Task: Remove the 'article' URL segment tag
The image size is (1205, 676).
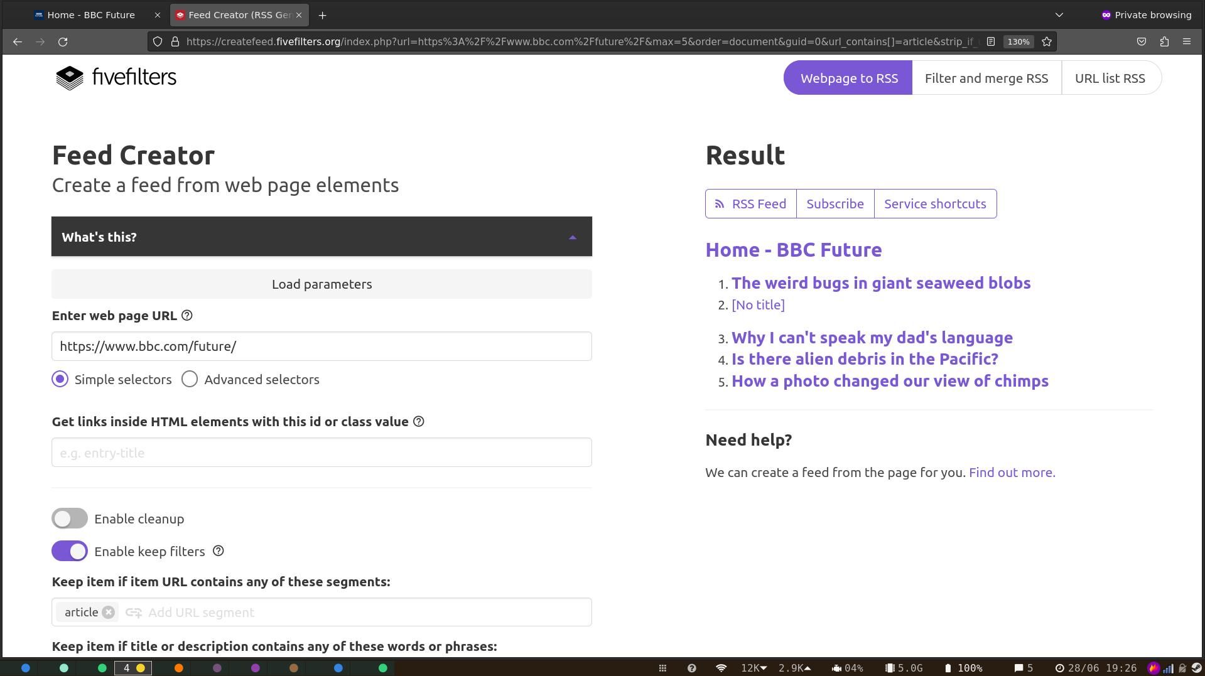Action: point(109,613)
